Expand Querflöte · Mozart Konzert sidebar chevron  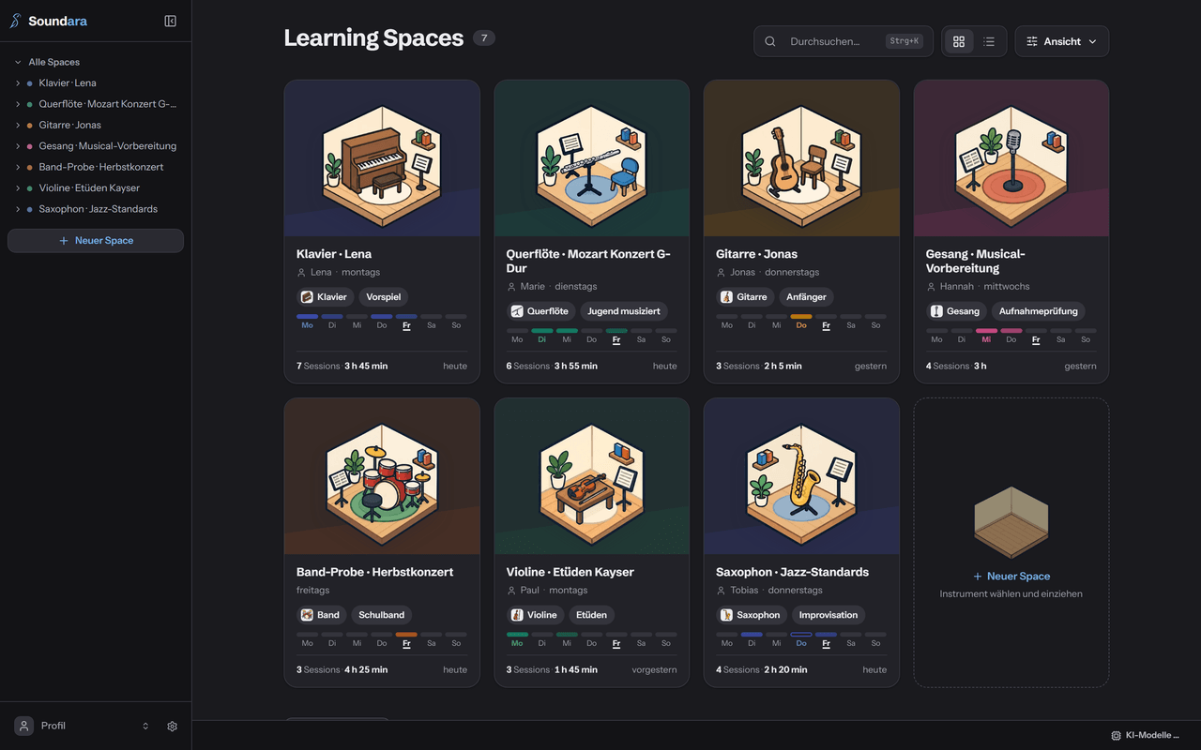pos(18,104)
